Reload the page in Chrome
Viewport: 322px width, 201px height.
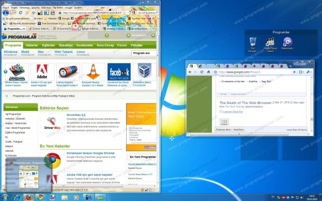[202, 72]
